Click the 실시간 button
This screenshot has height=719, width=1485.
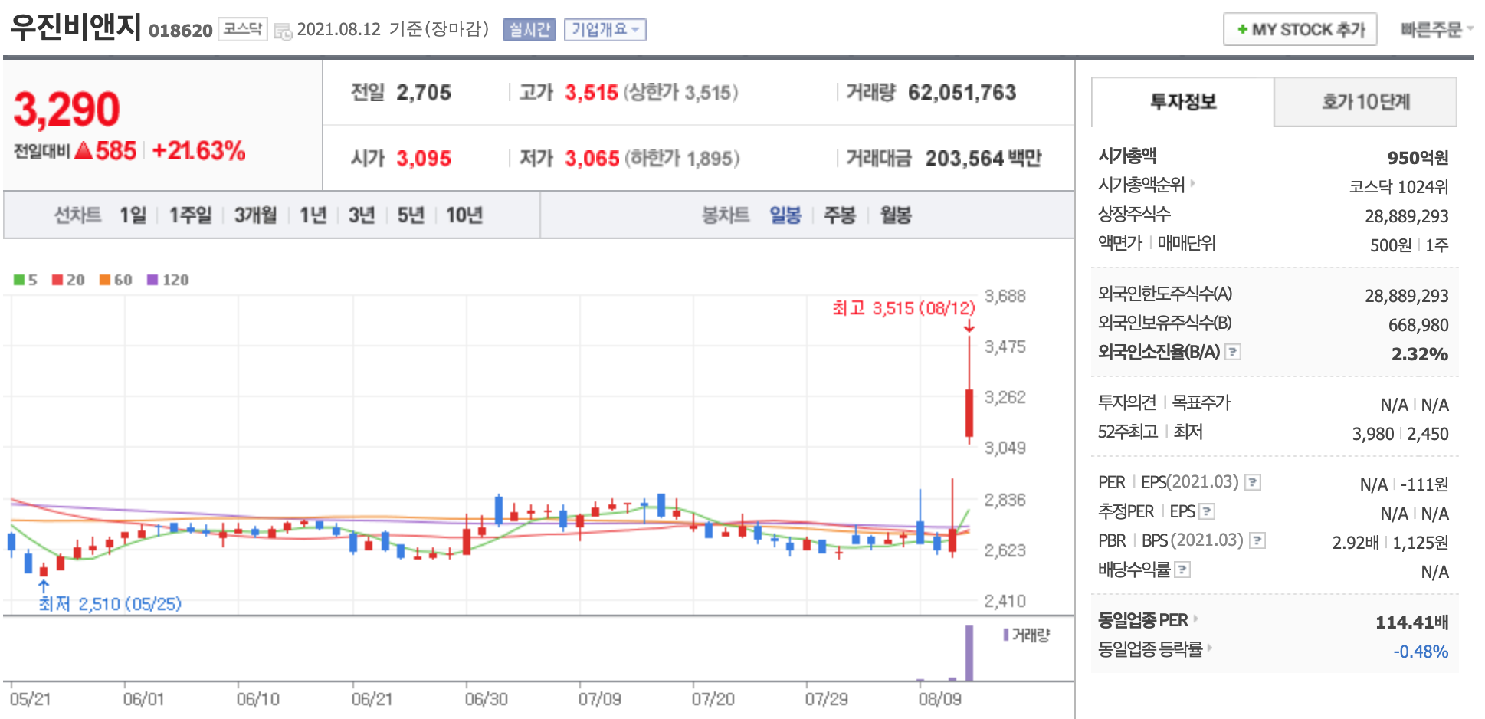click(x=529, y=30)
